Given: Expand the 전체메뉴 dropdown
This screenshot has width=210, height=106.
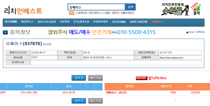Looking at the screenshot, I should 157,22.
